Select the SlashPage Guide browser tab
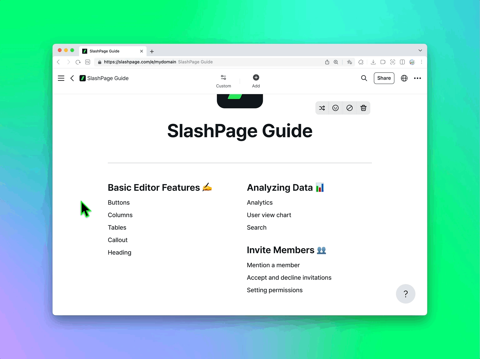 [x=112, y=51]
